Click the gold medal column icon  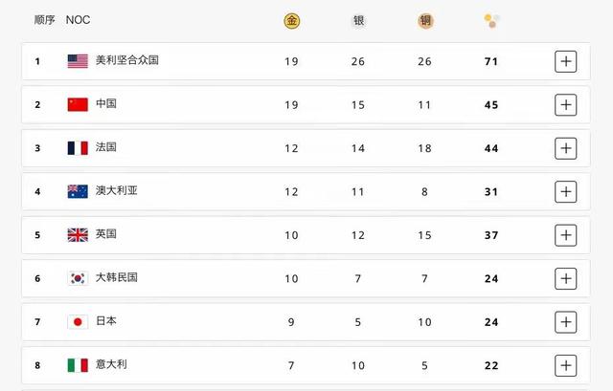(x=291, y=20)
